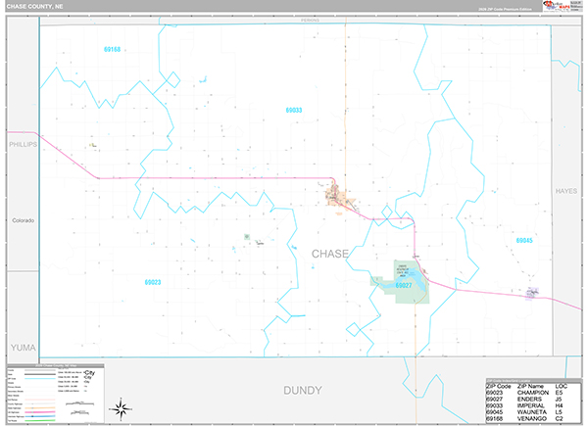Click the YUMA neighboring county label
This screenshot has height=426, width=588.
[24, 348]
